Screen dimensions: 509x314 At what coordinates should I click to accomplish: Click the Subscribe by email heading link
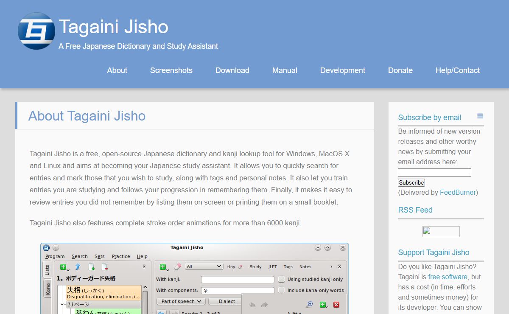(430, 118)
